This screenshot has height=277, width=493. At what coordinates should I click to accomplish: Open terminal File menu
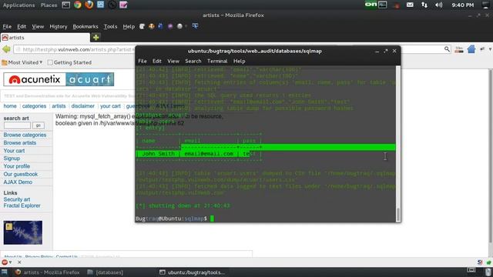point(143,62)
